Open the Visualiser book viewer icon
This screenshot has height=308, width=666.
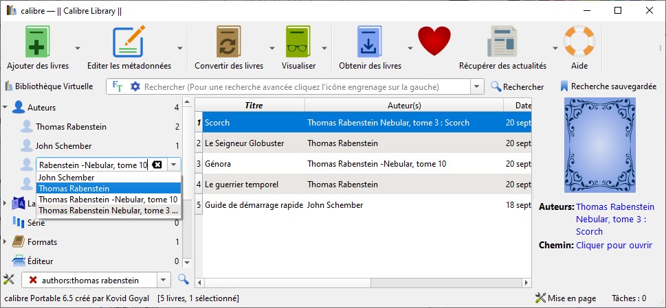(x=298, y=42)
